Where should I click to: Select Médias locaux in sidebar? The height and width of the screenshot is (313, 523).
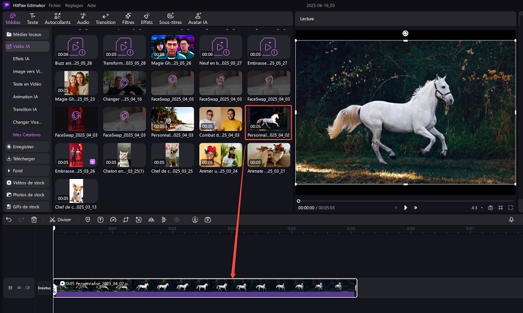tap(27, 34)
